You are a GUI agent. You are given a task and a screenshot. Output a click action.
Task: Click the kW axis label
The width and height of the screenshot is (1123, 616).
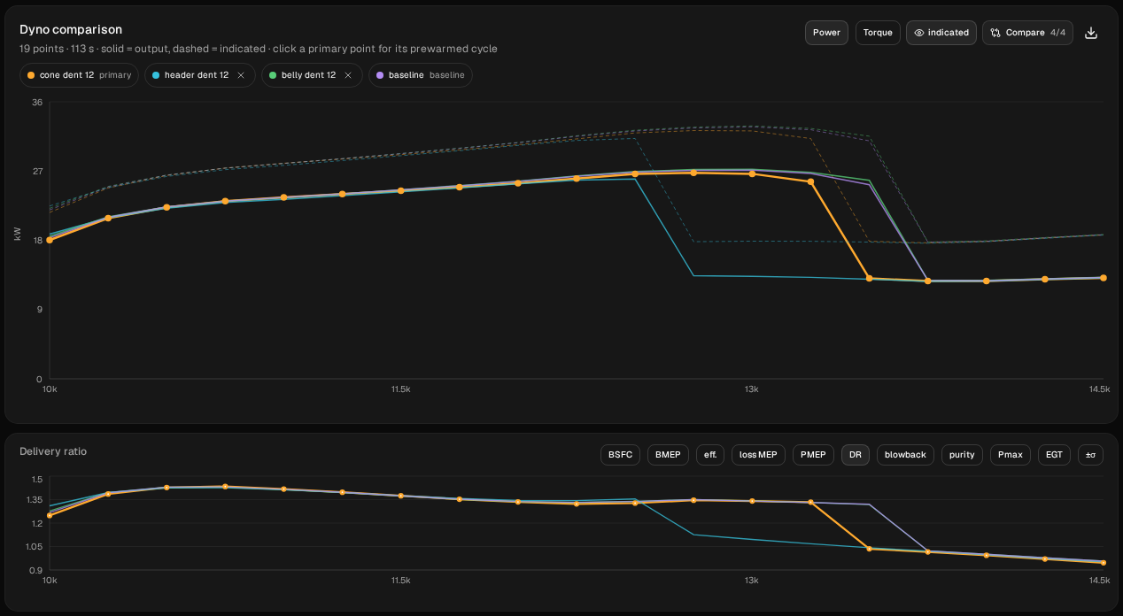[x=17, y=234]
